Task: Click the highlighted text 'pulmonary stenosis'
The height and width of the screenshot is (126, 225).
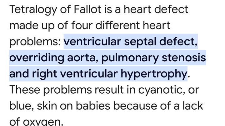Action: 153,58
